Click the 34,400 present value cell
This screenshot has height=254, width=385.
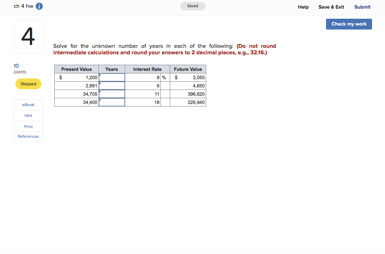pyautogui.click(x=76, y=102)
